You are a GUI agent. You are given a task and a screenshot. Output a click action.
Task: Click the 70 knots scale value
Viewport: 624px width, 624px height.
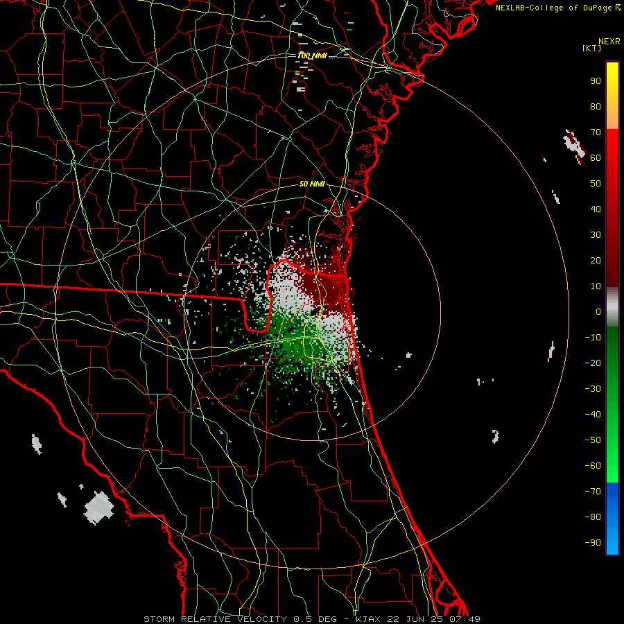point(596,132)
